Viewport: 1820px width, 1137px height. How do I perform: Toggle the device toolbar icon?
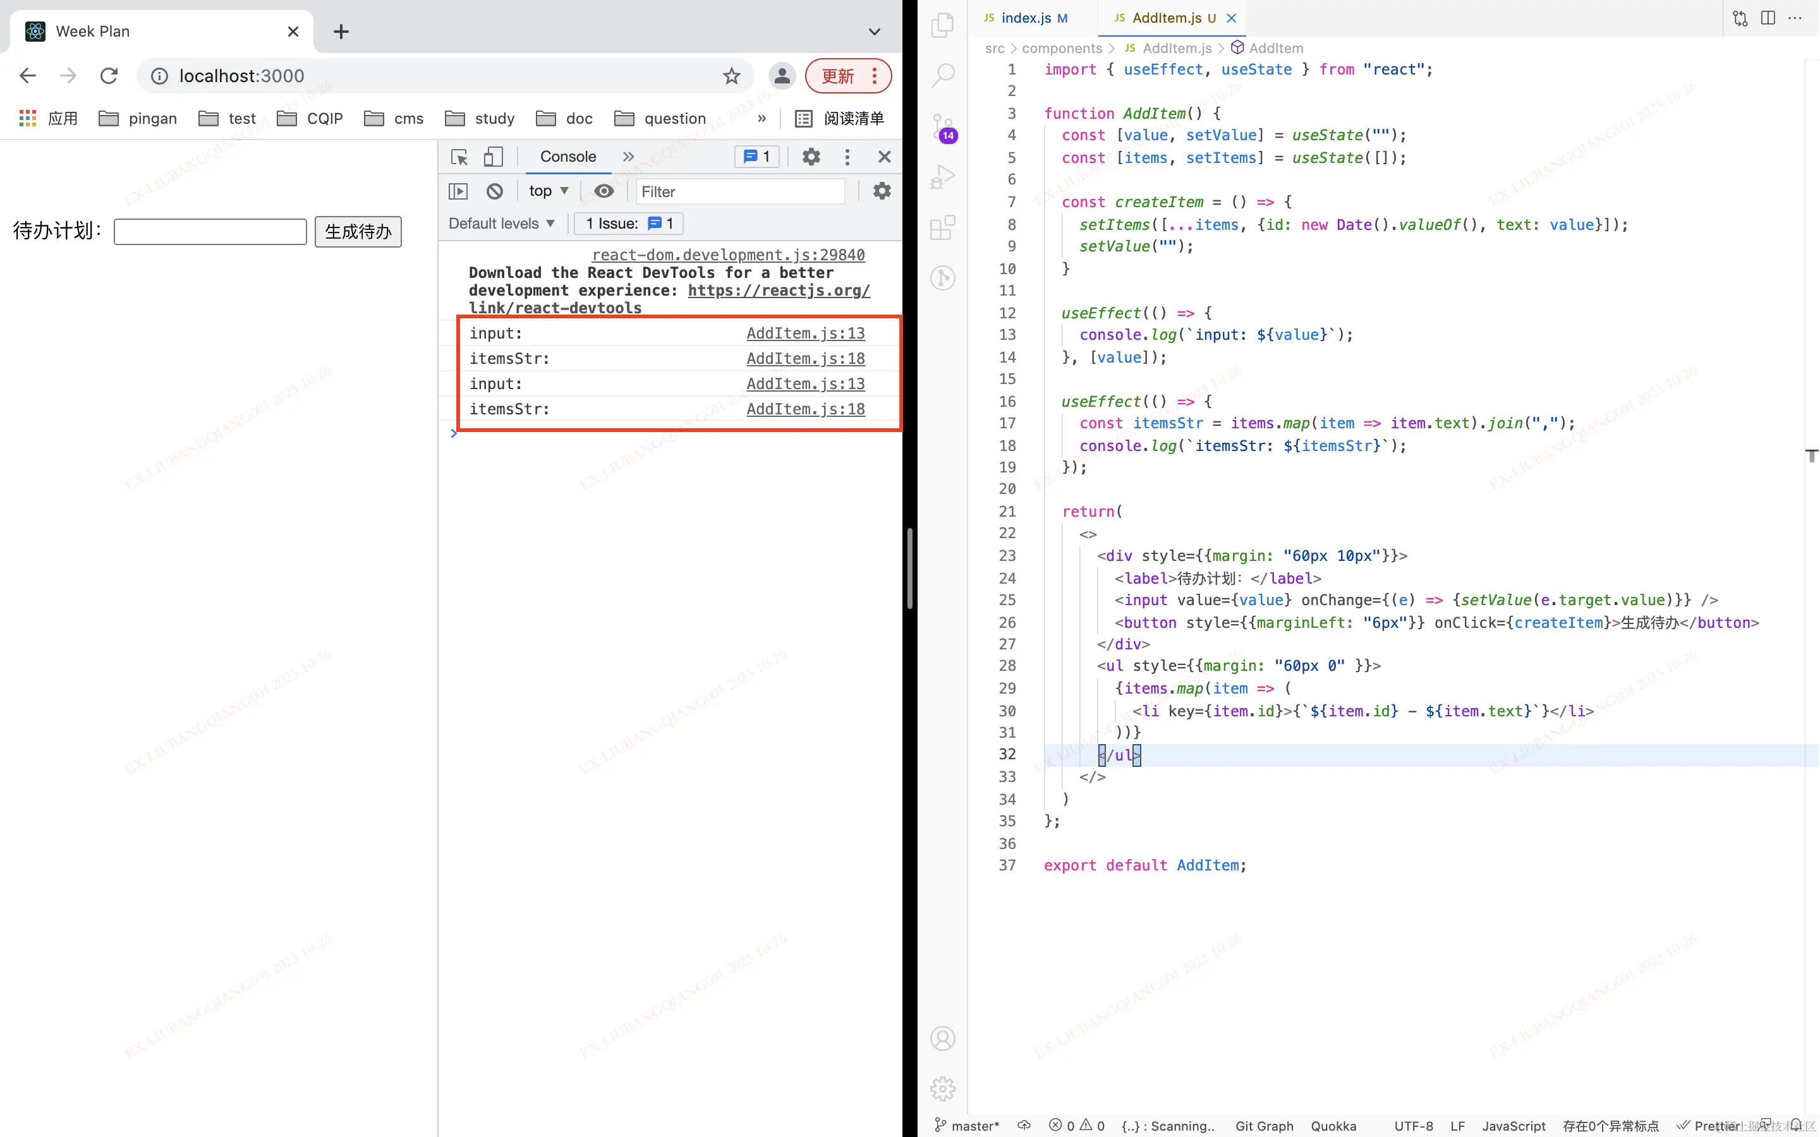coord(493,157)
